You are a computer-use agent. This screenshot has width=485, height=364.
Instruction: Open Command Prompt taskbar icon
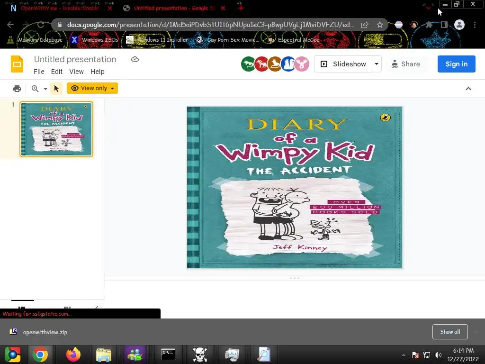[x=168, y=355]
